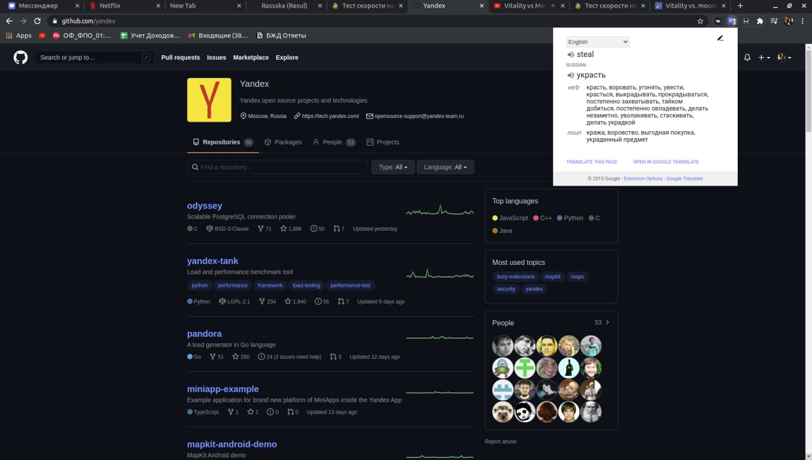Switch to the Projects tab
The width and height of the screenshot is (812, 460).
(383, 142)
